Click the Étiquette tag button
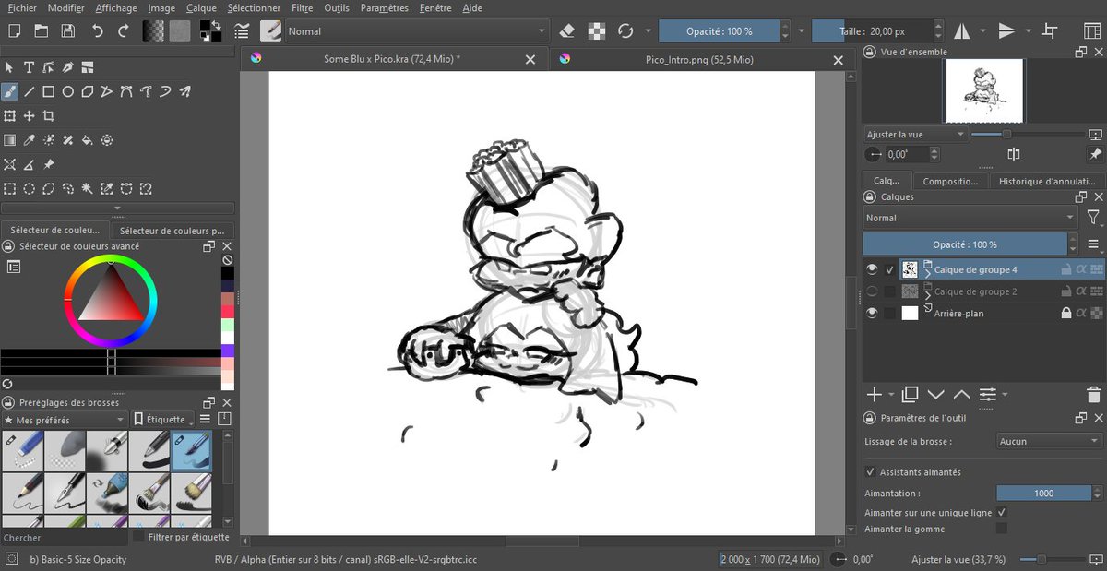1107x571 pixels. (x=161, y=420)
